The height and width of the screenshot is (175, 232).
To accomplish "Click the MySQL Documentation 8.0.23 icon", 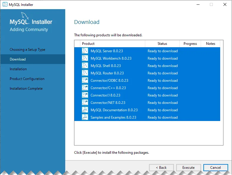I will point(85,110).
